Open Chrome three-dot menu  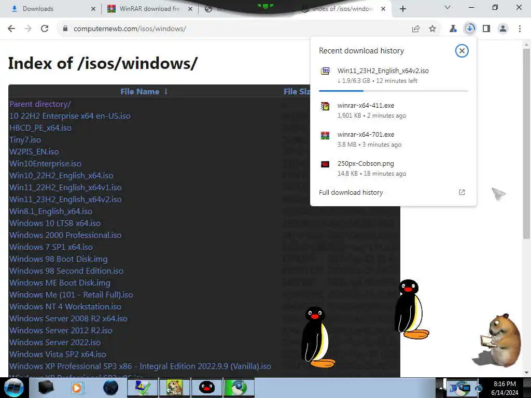(x=520, y=29)
